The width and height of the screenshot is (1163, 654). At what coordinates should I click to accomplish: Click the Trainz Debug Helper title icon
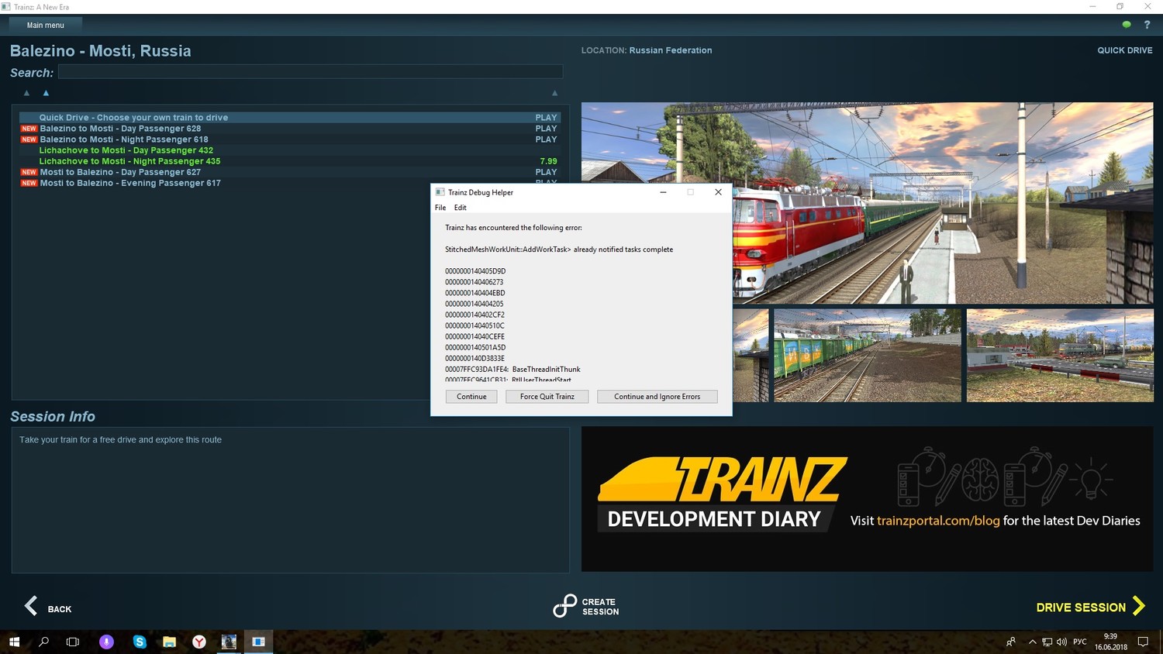pos(440,192)
